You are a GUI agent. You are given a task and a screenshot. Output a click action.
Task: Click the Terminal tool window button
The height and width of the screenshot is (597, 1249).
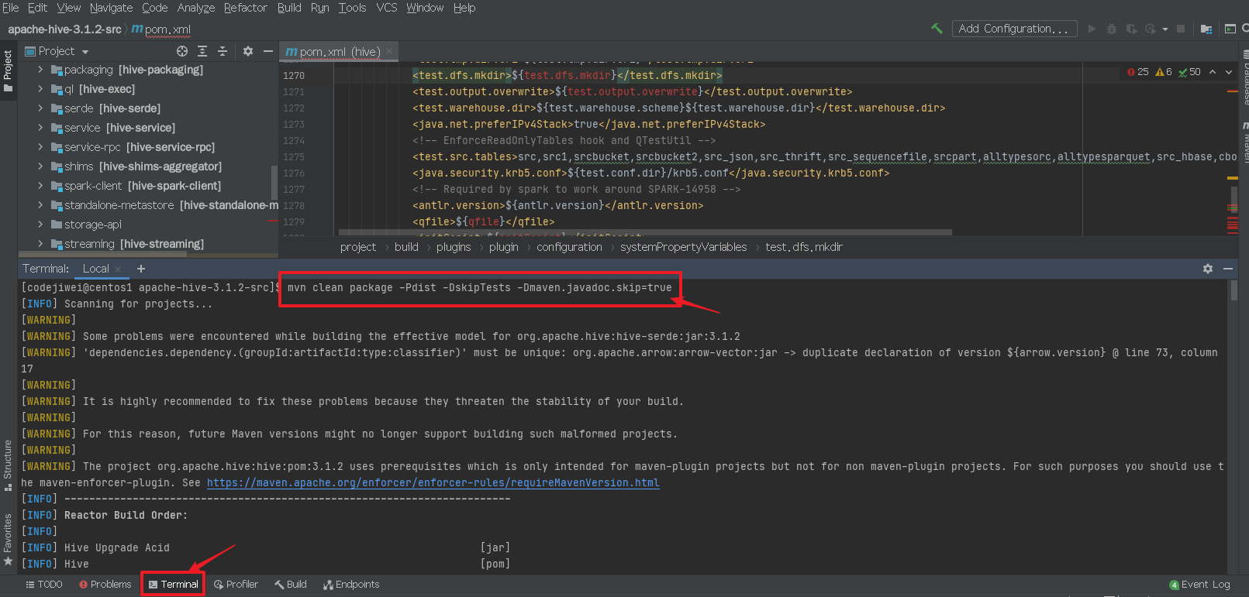173,585
